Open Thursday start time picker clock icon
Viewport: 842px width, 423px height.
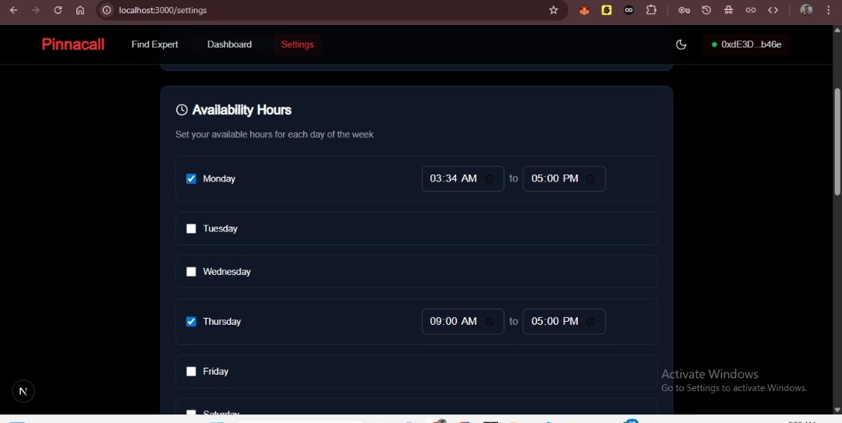tap(489, 322)
